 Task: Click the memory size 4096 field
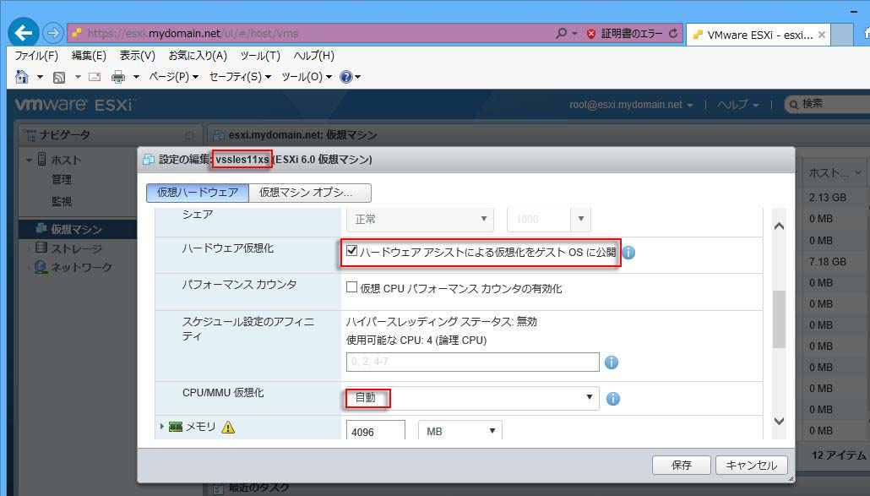(x=376, y=431)
